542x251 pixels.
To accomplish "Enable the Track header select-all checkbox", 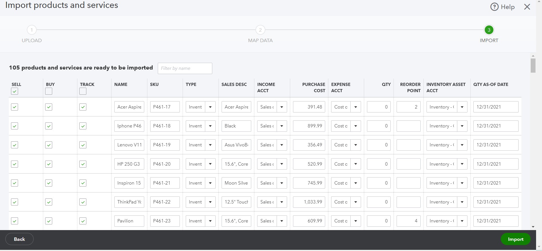I will [83, 91].
